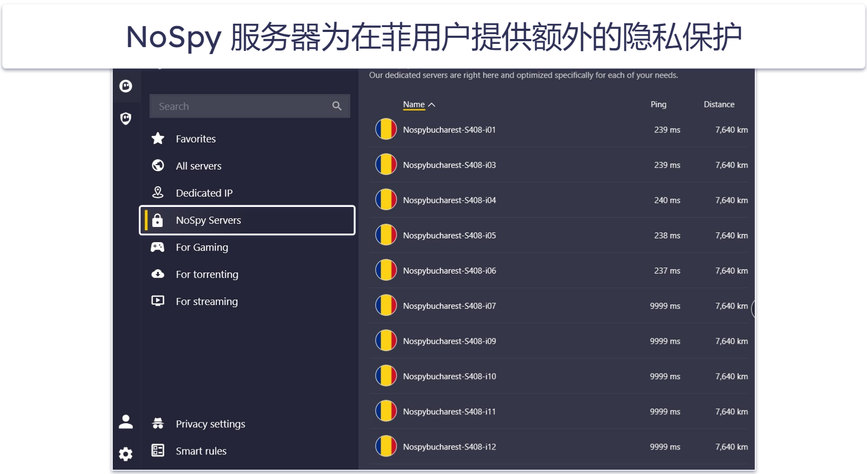
Task: Click 7,640 km distance of S408-i01
Action: [x=731, y=129]
